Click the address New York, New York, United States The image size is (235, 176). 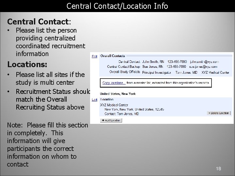tap(134, 110)
